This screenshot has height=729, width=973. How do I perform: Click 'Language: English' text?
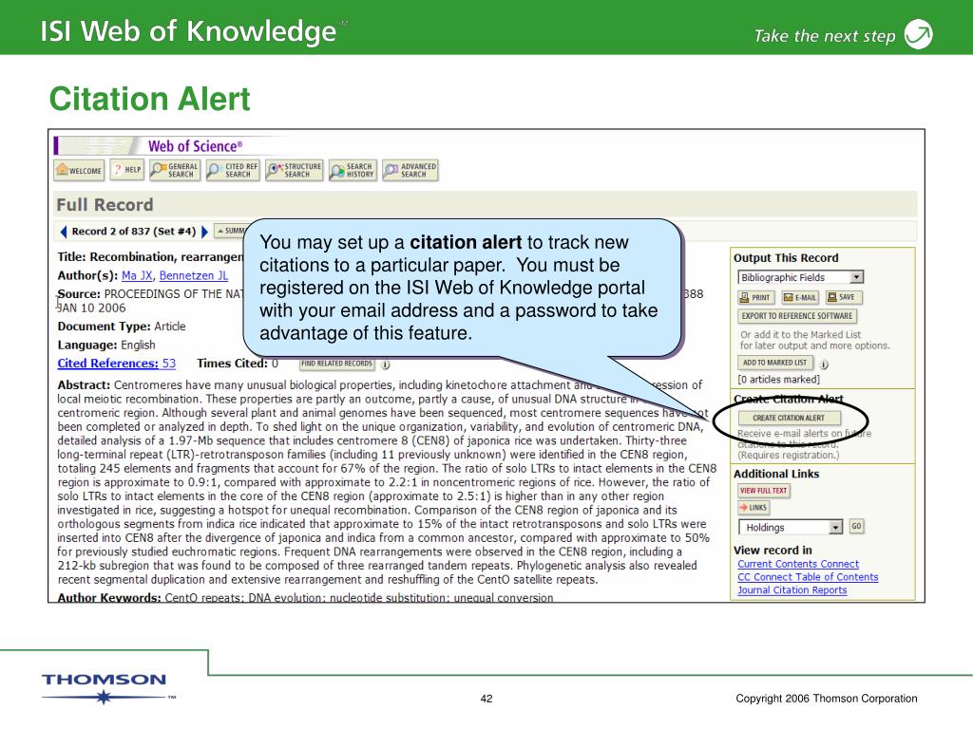[x=106, y=345]
